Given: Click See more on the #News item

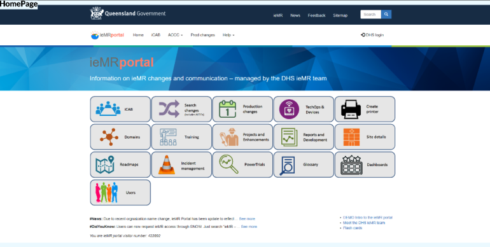Looking at the screenshot, I should 247,219.
